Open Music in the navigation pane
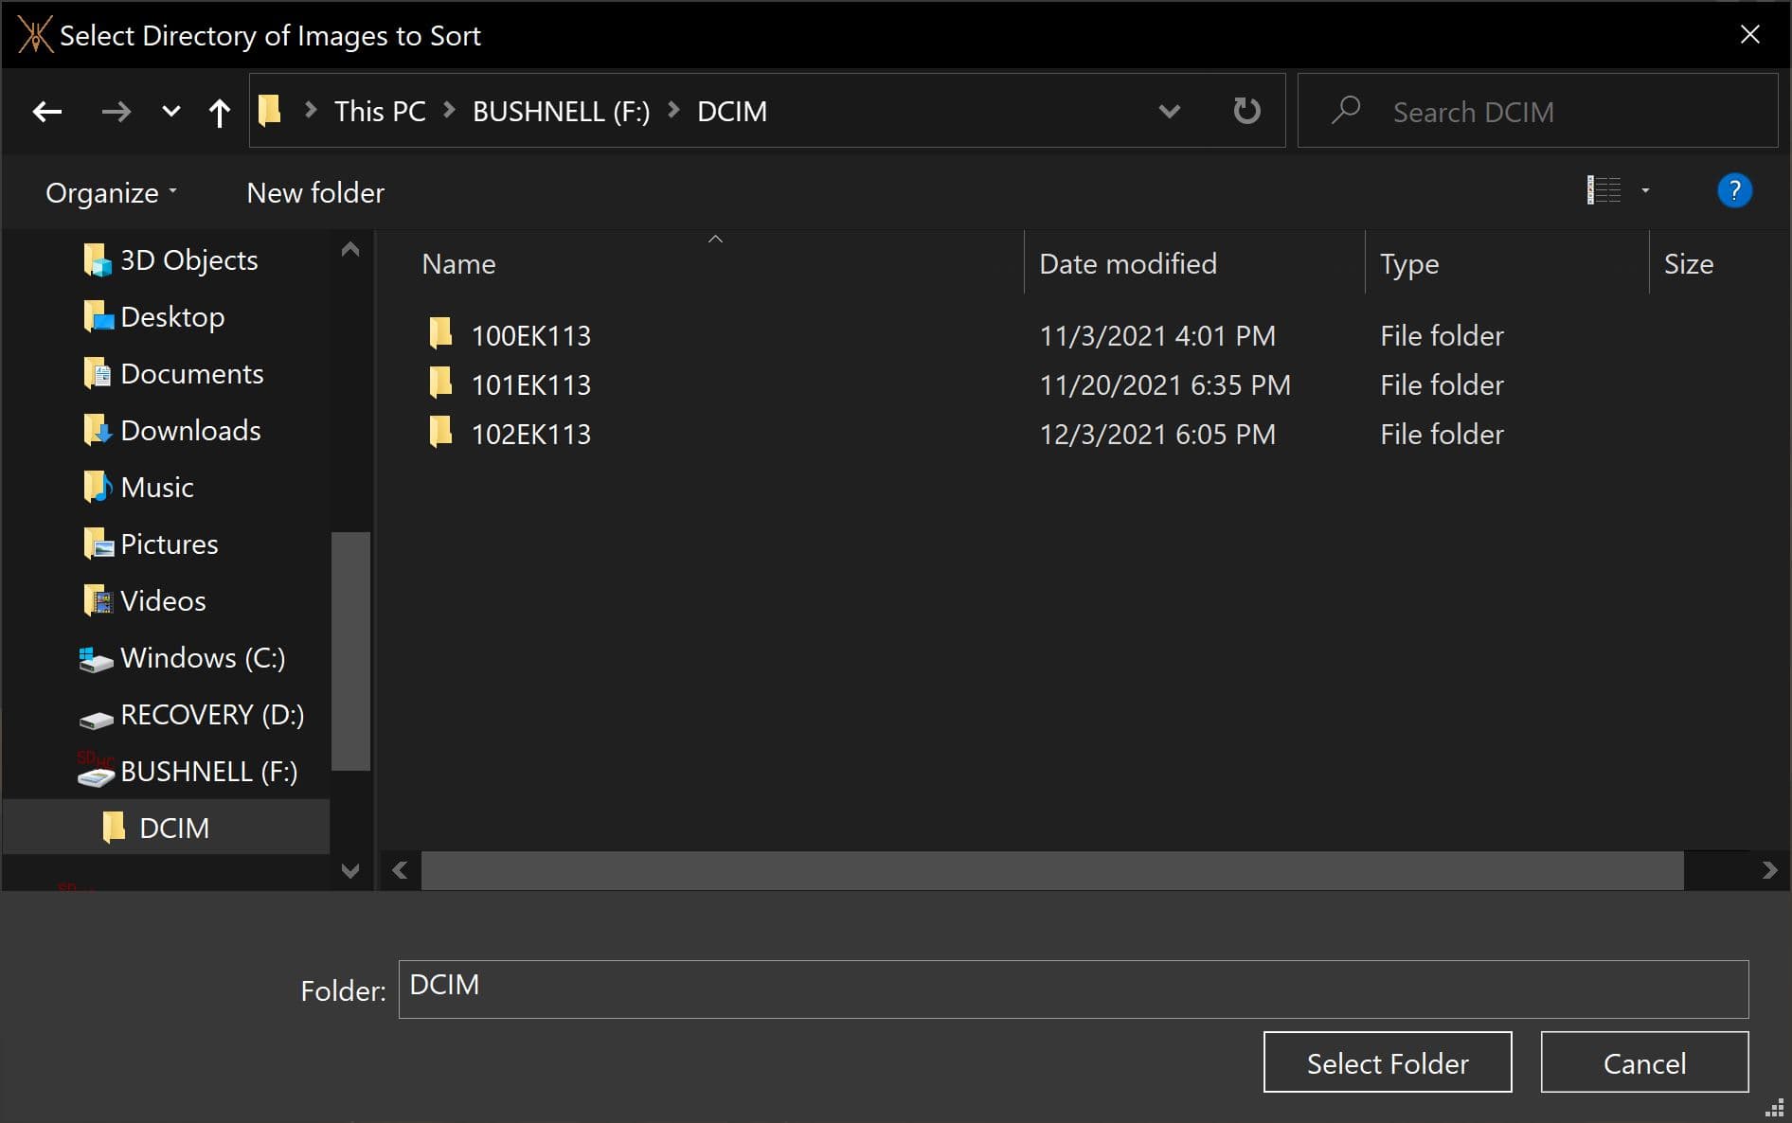1792x1123 pixels. [x=138, y=487]
